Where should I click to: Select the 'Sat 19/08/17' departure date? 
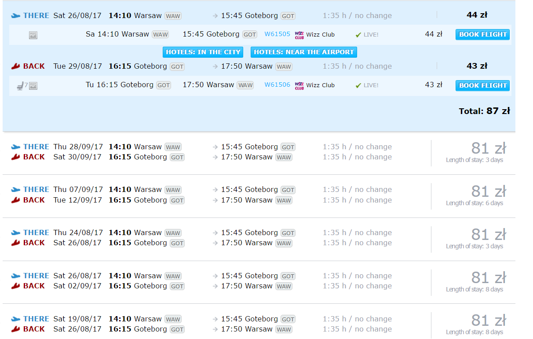77,319
